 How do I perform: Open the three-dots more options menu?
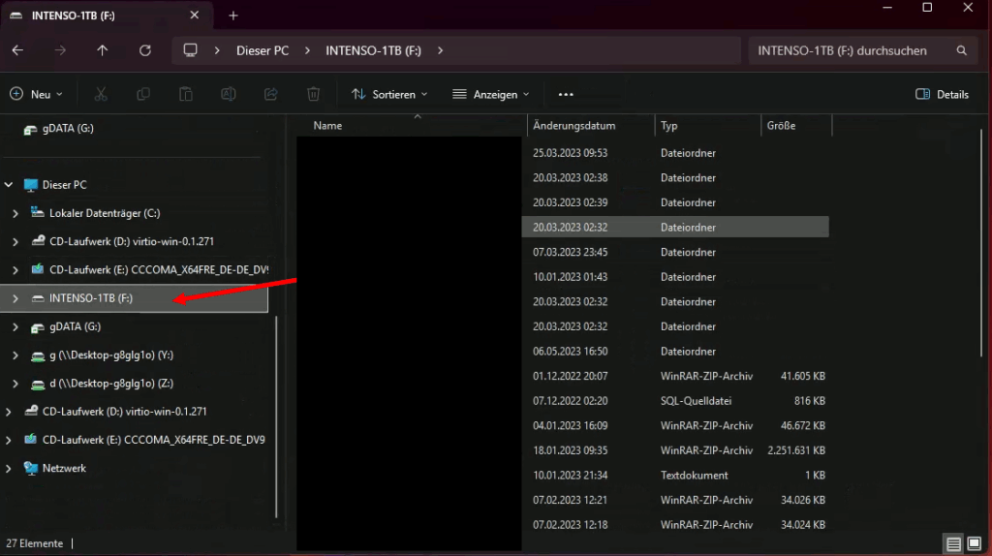tap(567, 94)
